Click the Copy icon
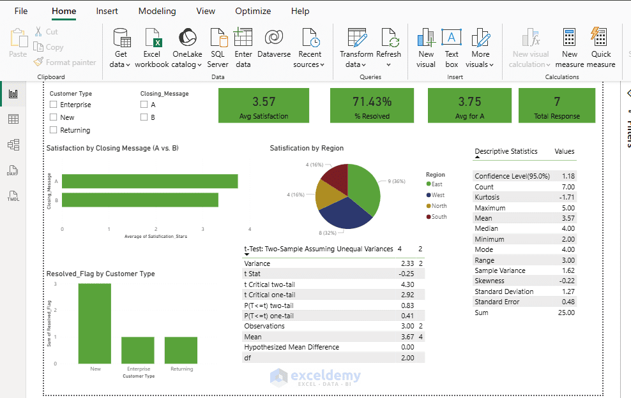Screen dimensions: 631x398 pos(38,47)
